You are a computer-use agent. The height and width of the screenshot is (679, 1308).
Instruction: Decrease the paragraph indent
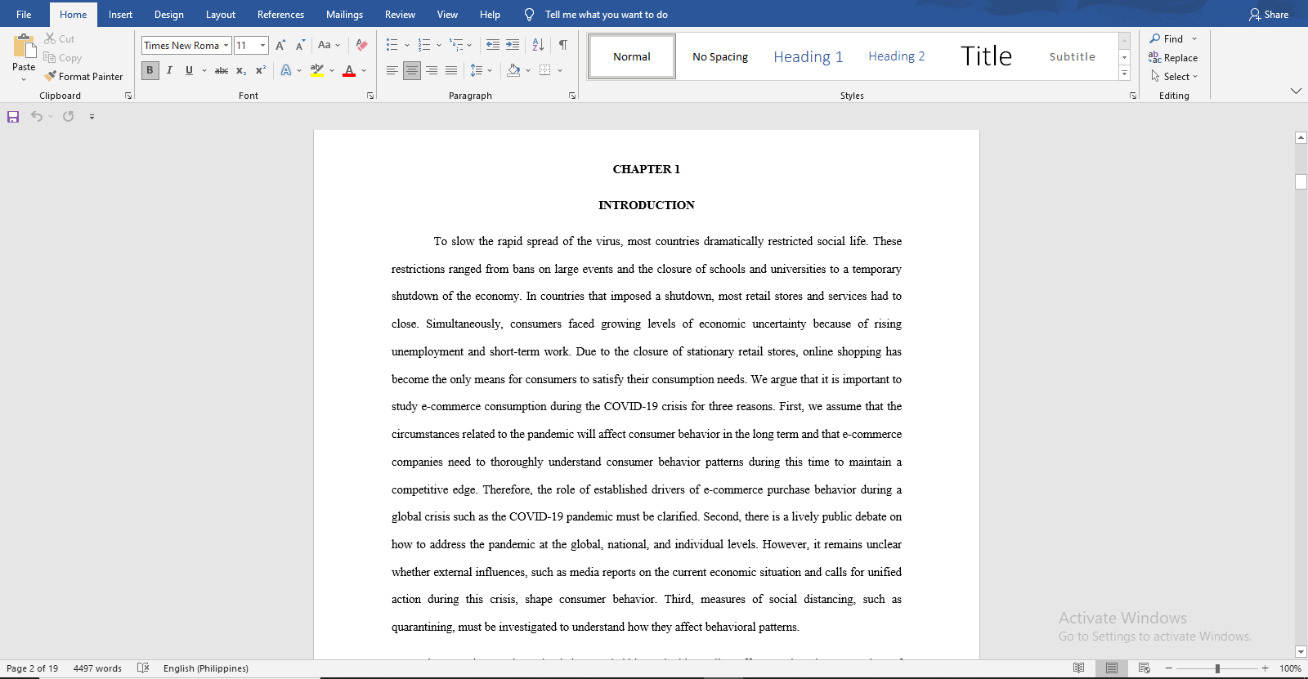pyautogui.click(x=492, y=45)
